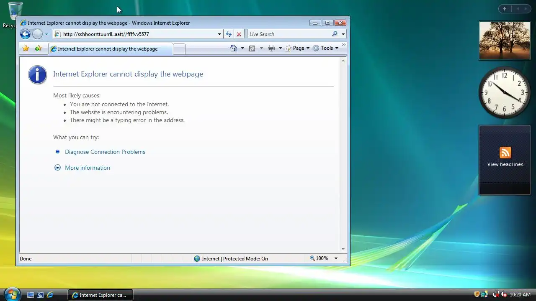Expand the Home button dropdown arrow
Viewport: 536px width, 301px height.
(242, 48)
